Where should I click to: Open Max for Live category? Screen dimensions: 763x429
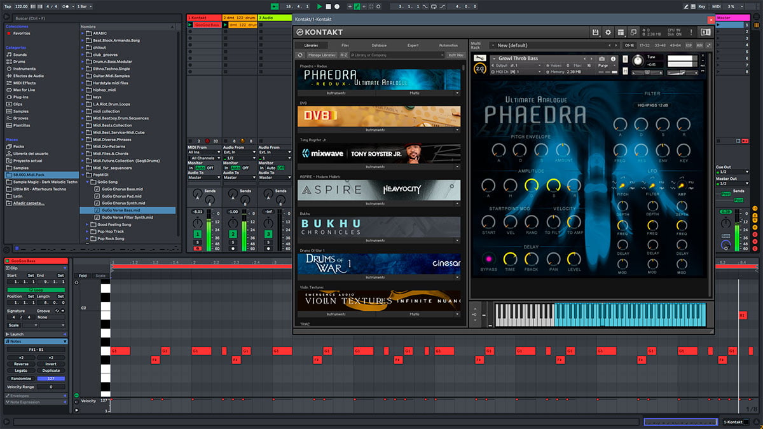(25, 90)
